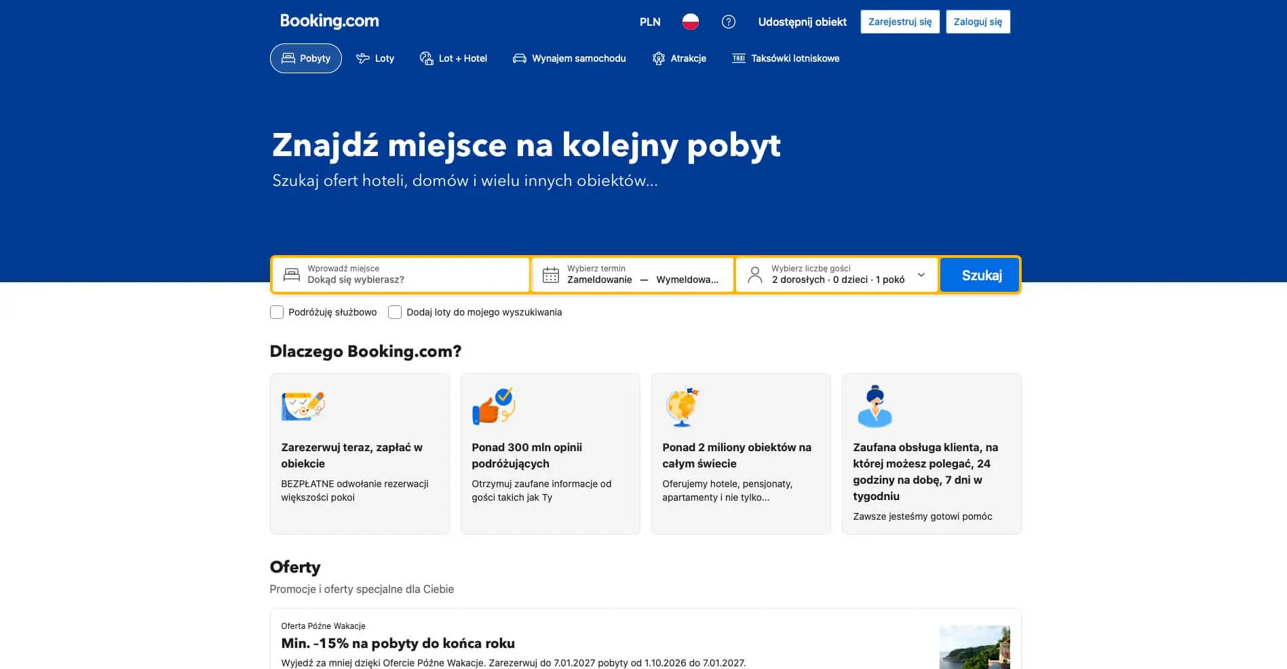Click Udostępnij obiekt link
This screenshot has height=669, width=1287.
pyautogui.click(x=802, y=22)
